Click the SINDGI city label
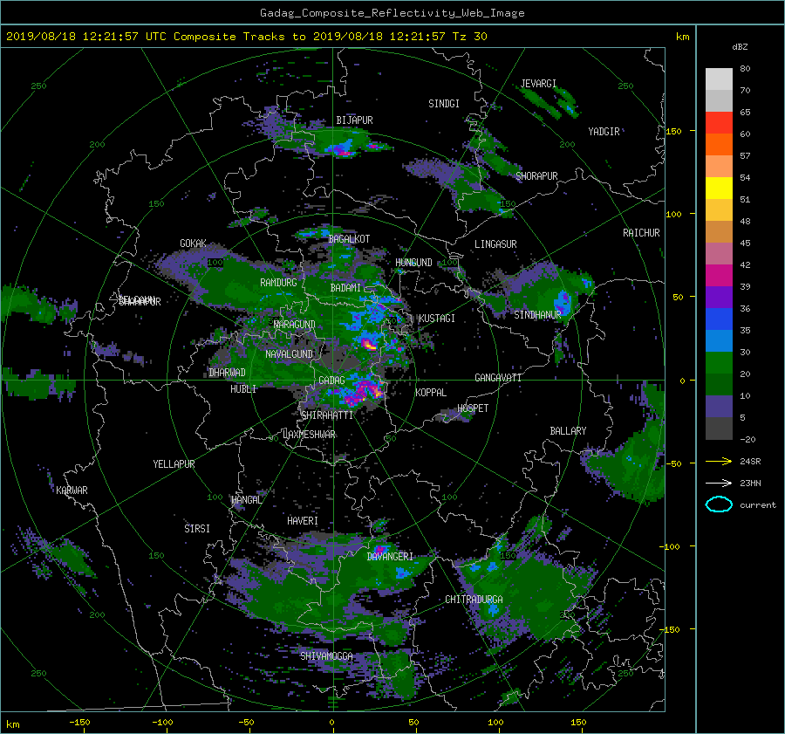The image size is (785, 734). tap(444, 104)
